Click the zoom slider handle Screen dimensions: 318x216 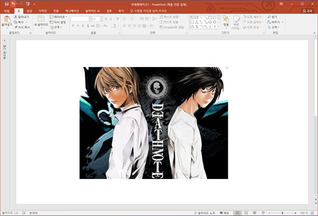282,213
